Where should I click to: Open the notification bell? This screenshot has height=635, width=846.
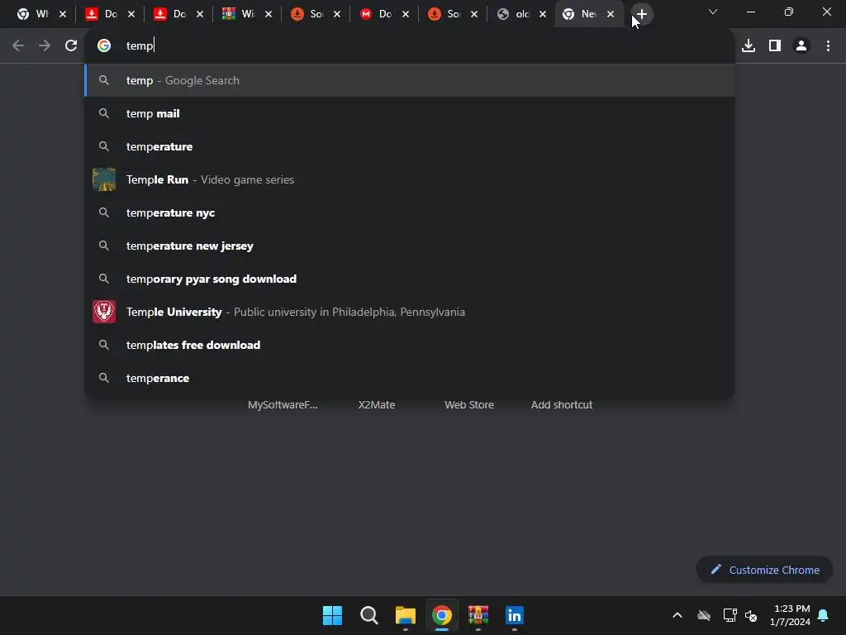pos(823,615)
